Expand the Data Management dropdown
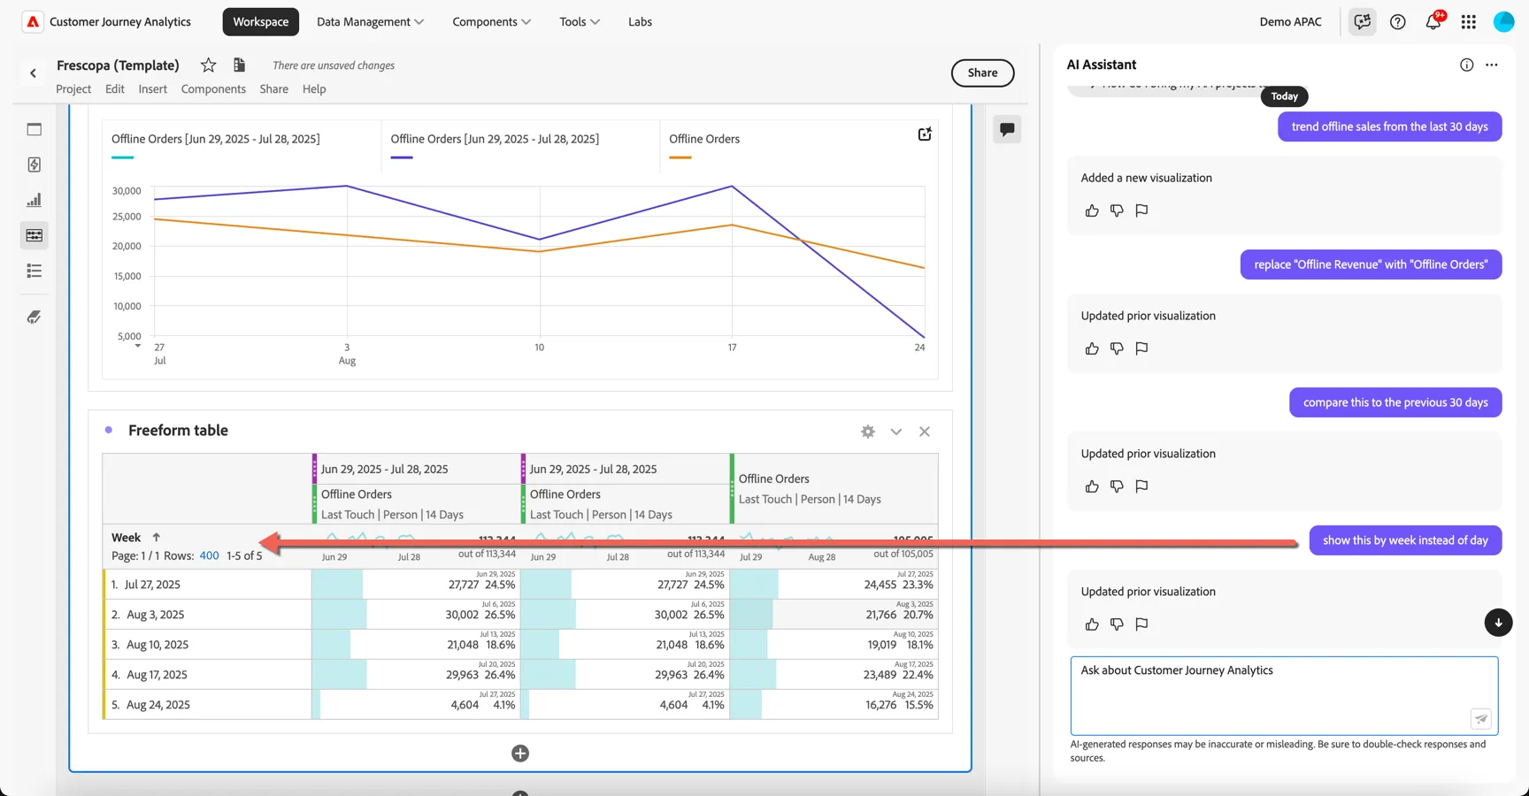Screen dimensions: 1529x796 (370, 21)
